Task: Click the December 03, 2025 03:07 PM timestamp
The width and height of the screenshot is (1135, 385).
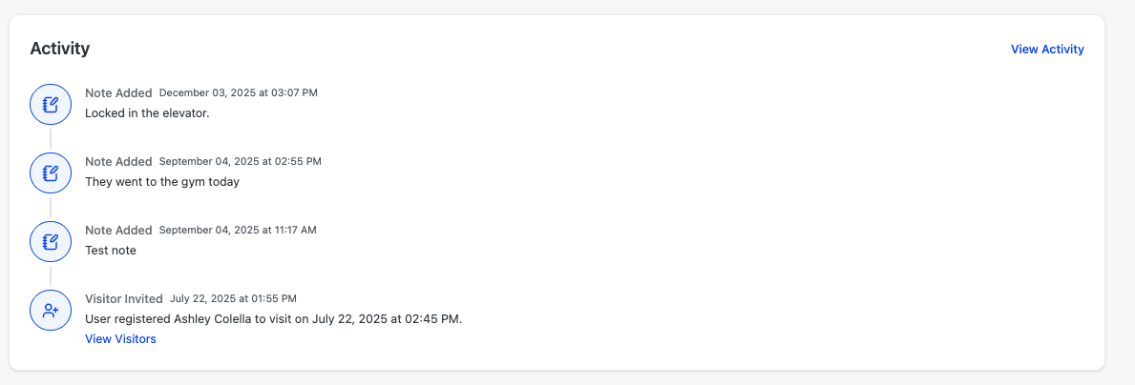Action: pyautogui.click(x=238, y=93)
